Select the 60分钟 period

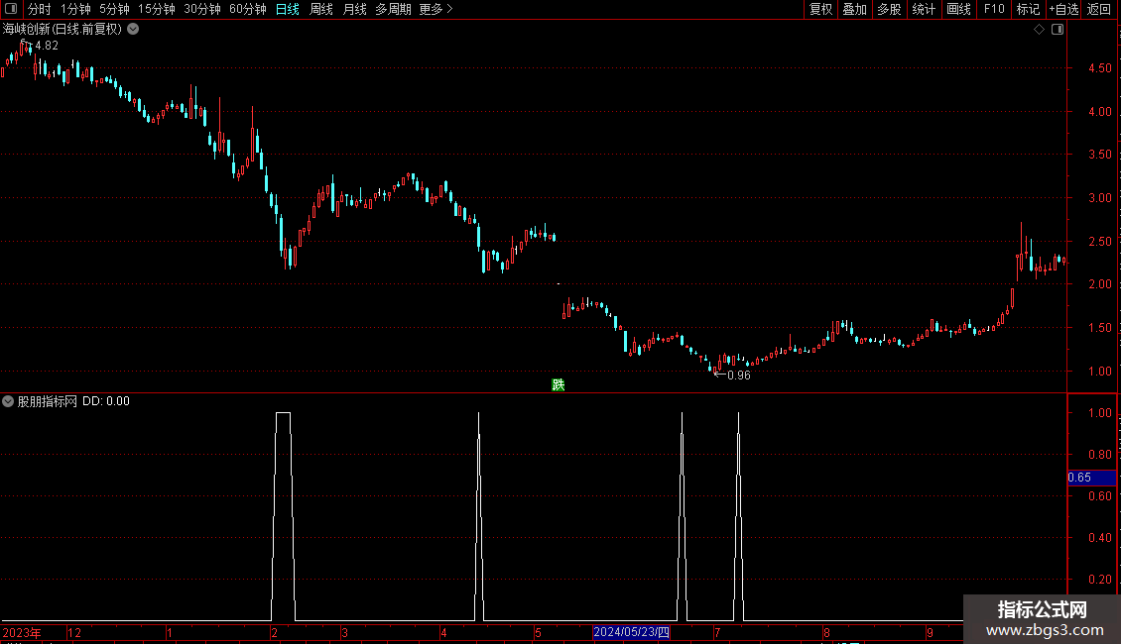(247, 9)
